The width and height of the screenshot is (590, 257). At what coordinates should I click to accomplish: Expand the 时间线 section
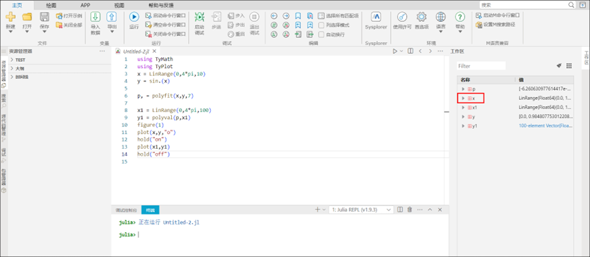tap(12, 77)
